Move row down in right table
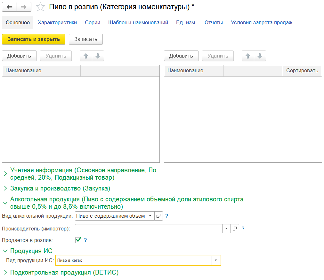Screen dimensions: 324x280 [260, 56]
